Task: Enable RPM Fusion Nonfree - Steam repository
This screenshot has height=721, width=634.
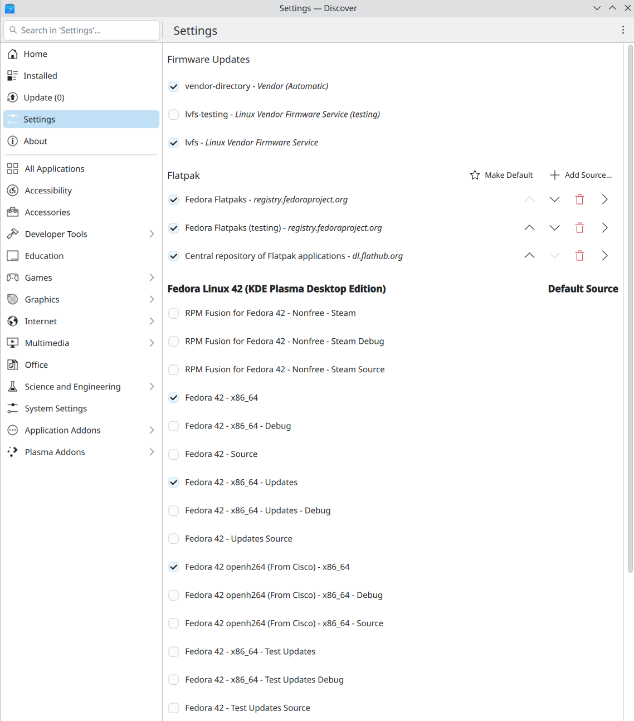Action: pyautogui.click(x=174, y=313)
